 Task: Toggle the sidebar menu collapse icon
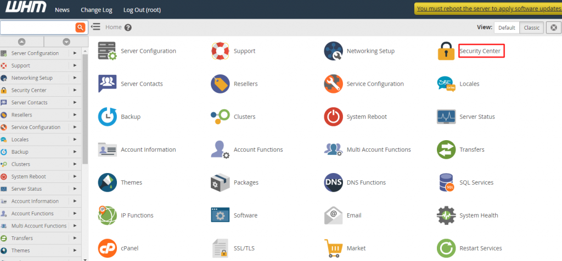point(95,27)
